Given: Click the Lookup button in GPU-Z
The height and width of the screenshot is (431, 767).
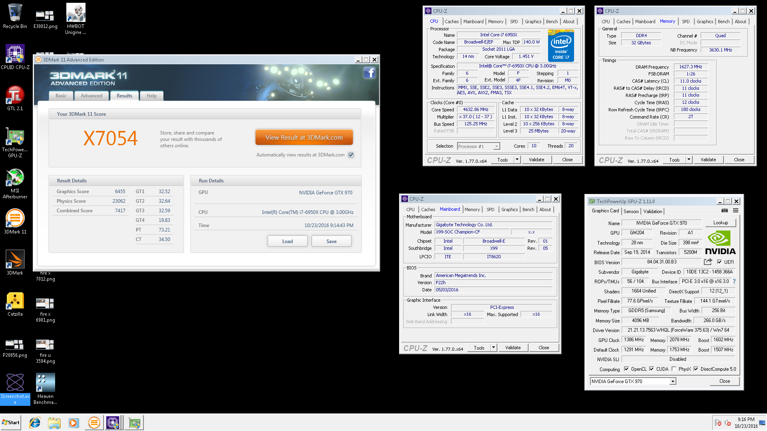Looking at the screenshot, I should click(721, 223).
